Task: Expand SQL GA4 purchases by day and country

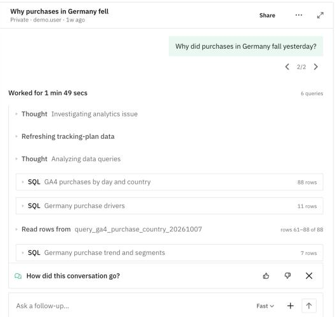Action: pos(169,182)
